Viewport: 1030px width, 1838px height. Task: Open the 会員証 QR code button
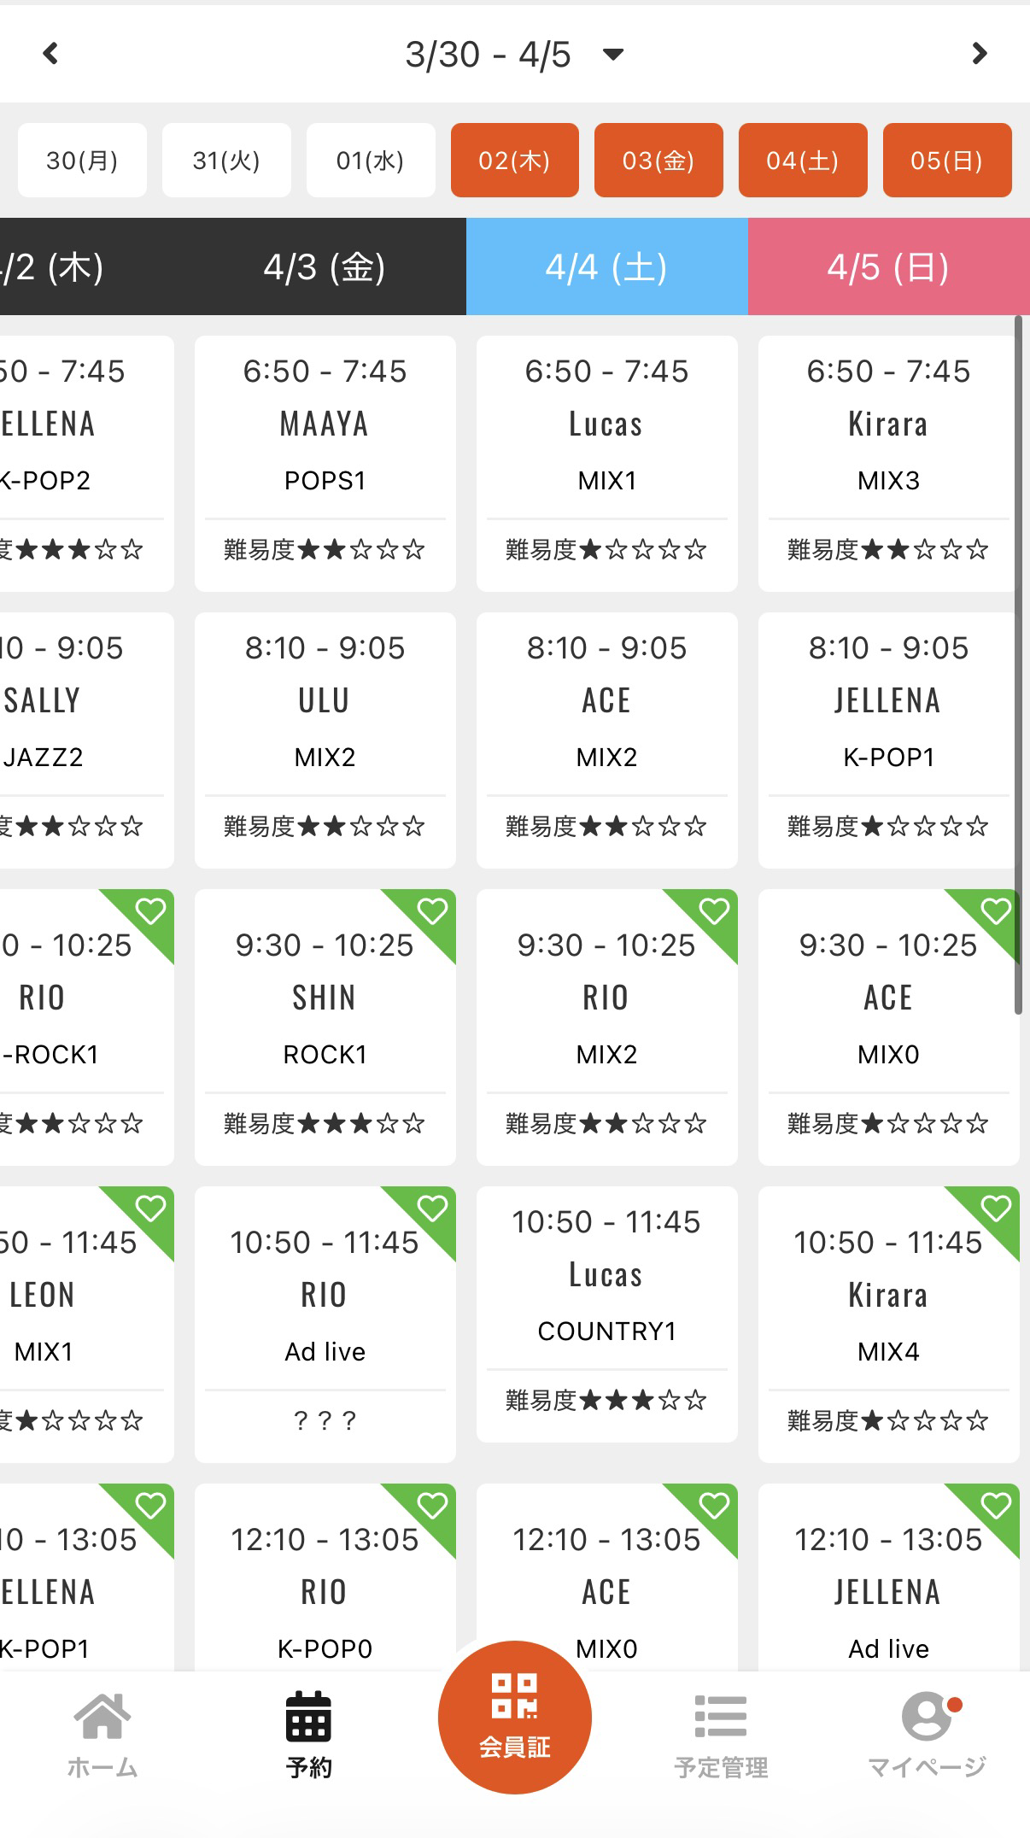[514, 1717]
